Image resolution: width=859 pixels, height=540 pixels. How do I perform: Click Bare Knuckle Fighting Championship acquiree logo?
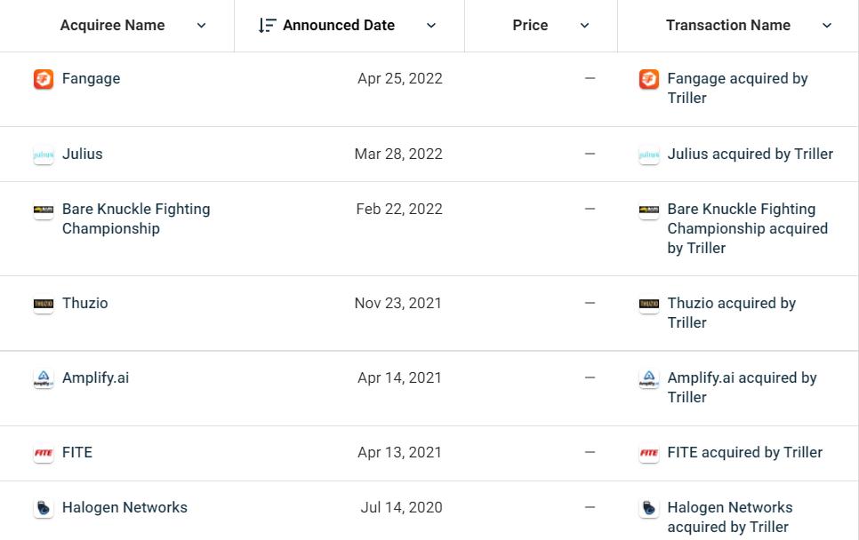click(x=43, y=210)
